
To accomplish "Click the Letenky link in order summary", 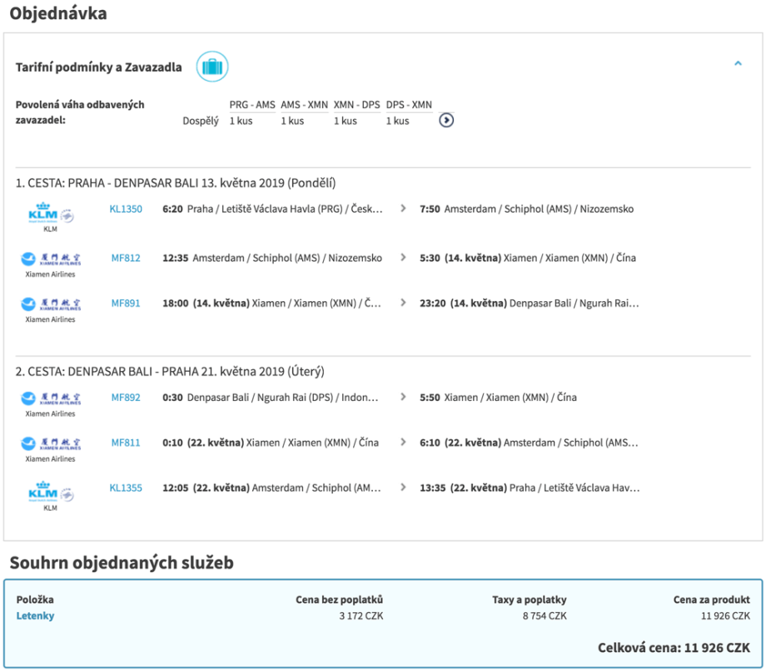I will [36, 615].
